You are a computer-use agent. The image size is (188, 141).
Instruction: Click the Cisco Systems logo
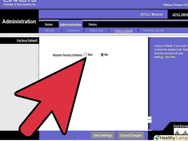pos(181,130)
